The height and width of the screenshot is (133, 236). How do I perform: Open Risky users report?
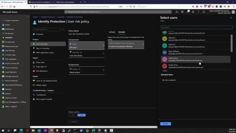pos(40,62)
